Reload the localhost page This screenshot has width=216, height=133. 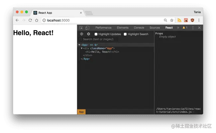[30, 20]
